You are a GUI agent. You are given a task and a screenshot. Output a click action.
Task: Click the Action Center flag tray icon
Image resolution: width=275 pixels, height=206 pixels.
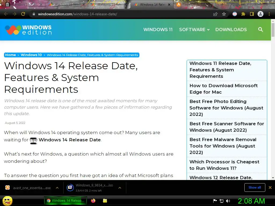click(215, 201)
